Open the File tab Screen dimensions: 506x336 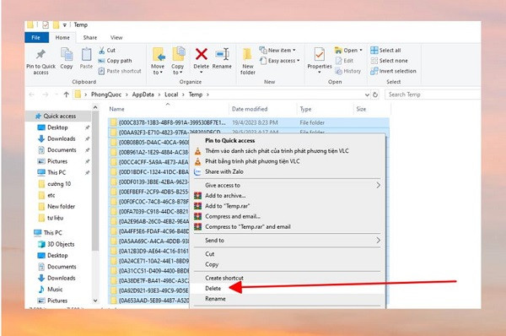pos(36,37)
